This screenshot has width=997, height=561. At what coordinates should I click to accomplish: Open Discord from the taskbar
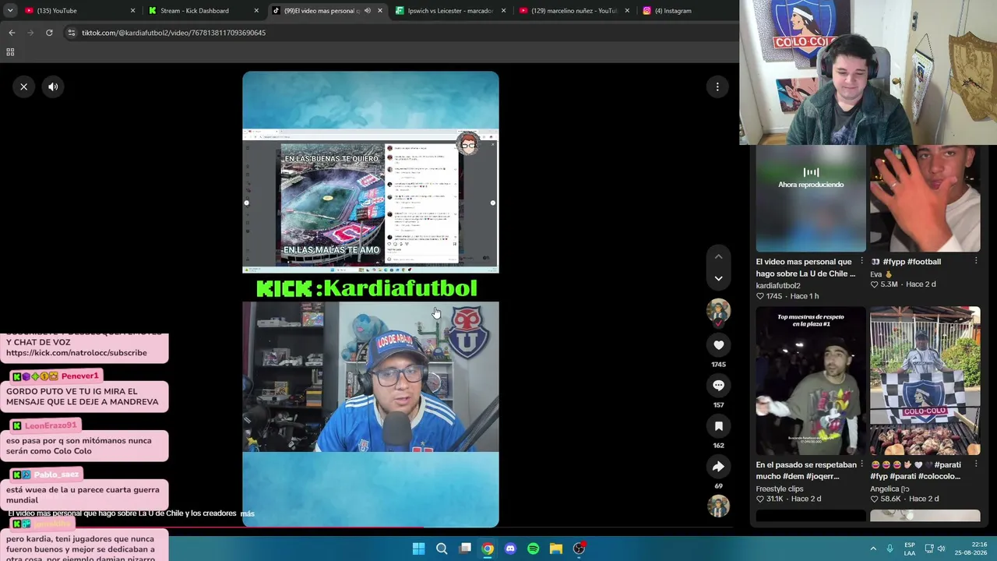pyautogui.click(x=510, y=549)
